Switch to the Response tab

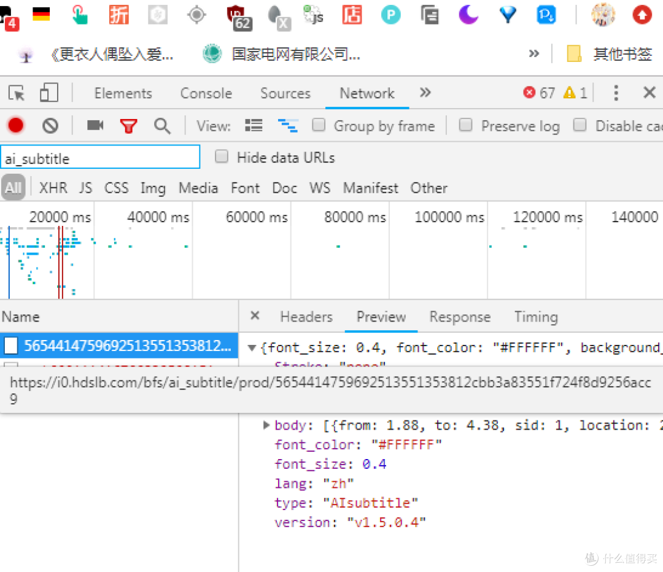pyautogui.click(x=460, y=317)
